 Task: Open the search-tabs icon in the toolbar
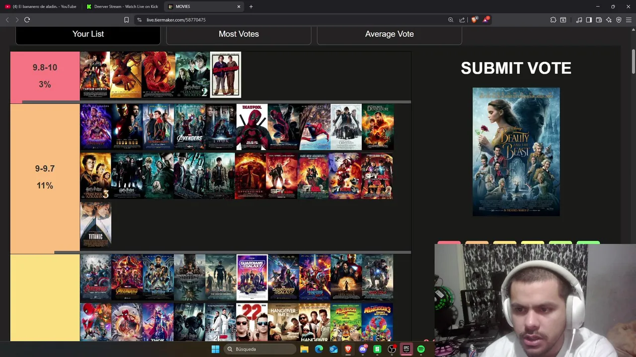click(563, 20)
